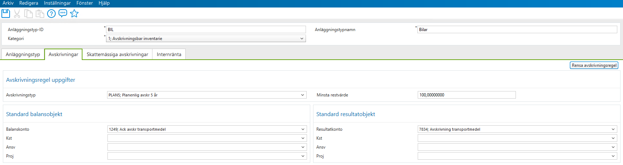This screenshot has width=623, height=165.
Task: Open the Kst dropdown under Standard resultatobjekt
Action: (517, 138)
